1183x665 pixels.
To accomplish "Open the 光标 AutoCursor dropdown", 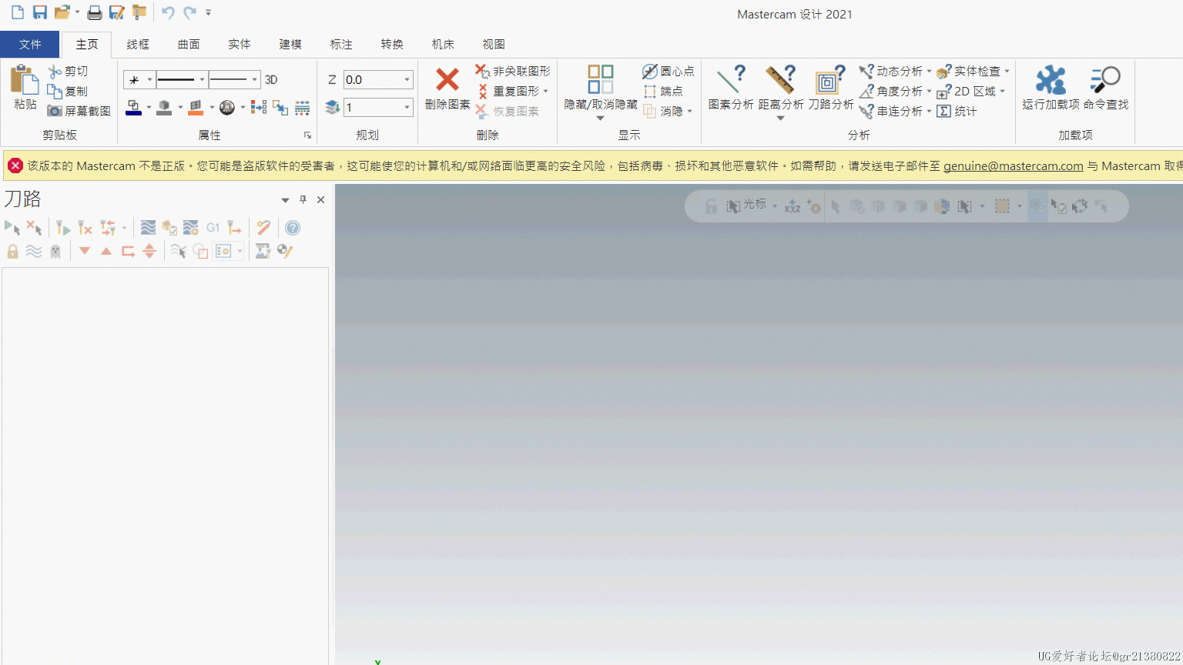I will coord(775,206).
